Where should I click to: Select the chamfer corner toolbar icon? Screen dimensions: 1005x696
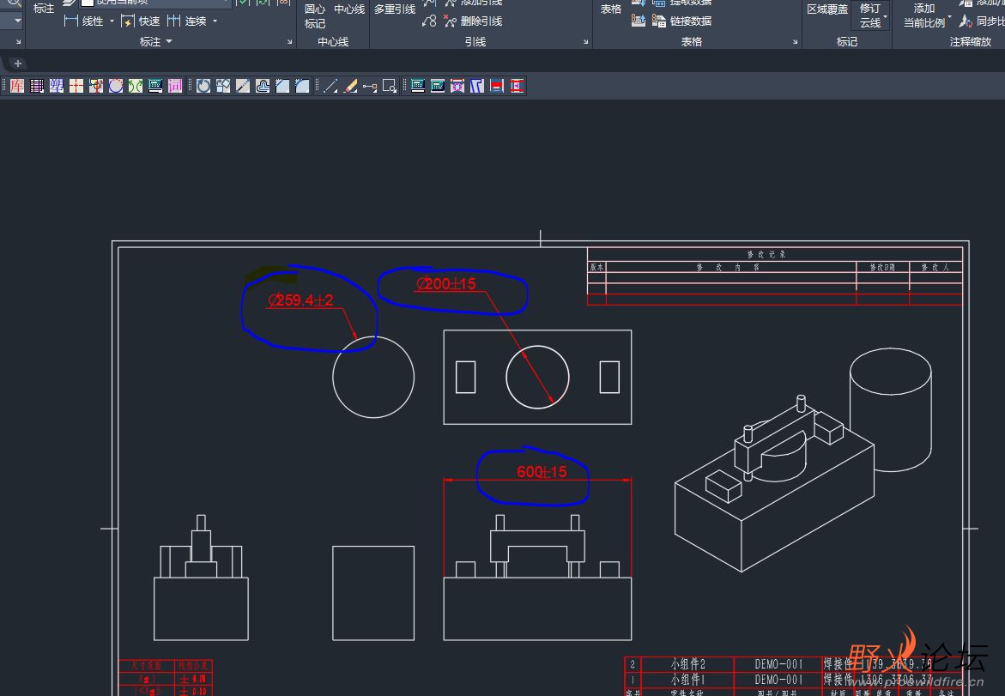click(x=282, y=86)
